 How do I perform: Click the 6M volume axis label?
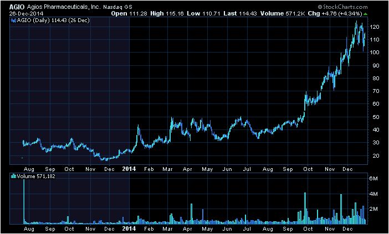coord(373,179)
